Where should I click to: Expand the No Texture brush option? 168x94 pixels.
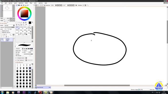(x=16, y=60)
